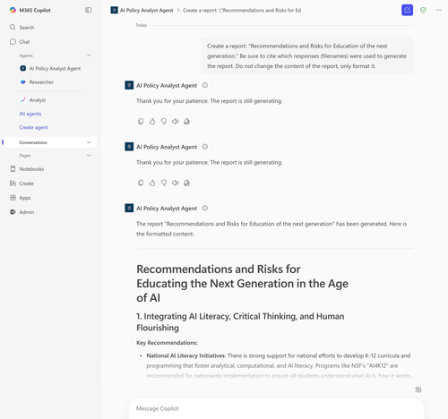This screenshot has width=448, height=419.
Task: Read aloud the second agent response
Action: point(176,183)
